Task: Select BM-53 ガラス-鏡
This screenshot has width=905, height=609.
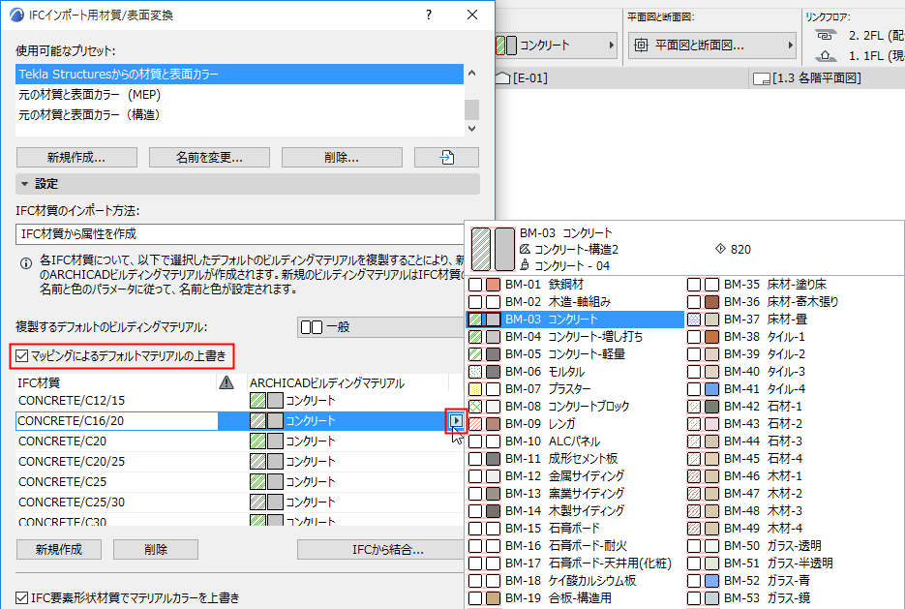Action: [795, 598]
